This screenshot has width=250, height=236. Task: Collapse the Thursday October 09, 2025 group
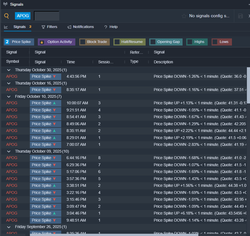9,151
